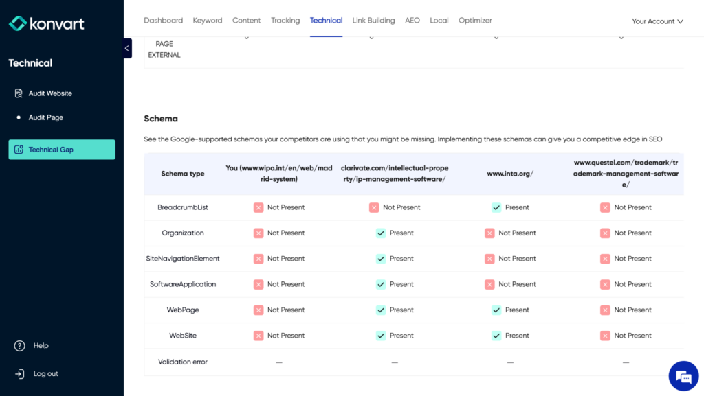Click SoftwareApplication red X for inta.org
Image resolution: width=704 pixels, height=396 pixels.
(489, 284)
